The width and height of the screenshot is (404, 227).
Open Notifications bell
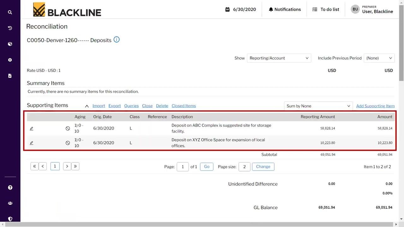click(285, 9)
